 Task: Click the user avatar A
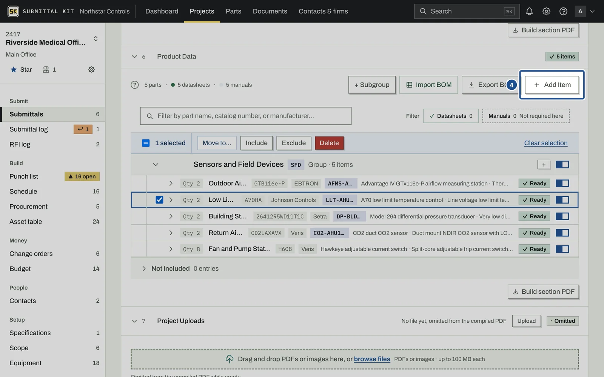point(580,11)
